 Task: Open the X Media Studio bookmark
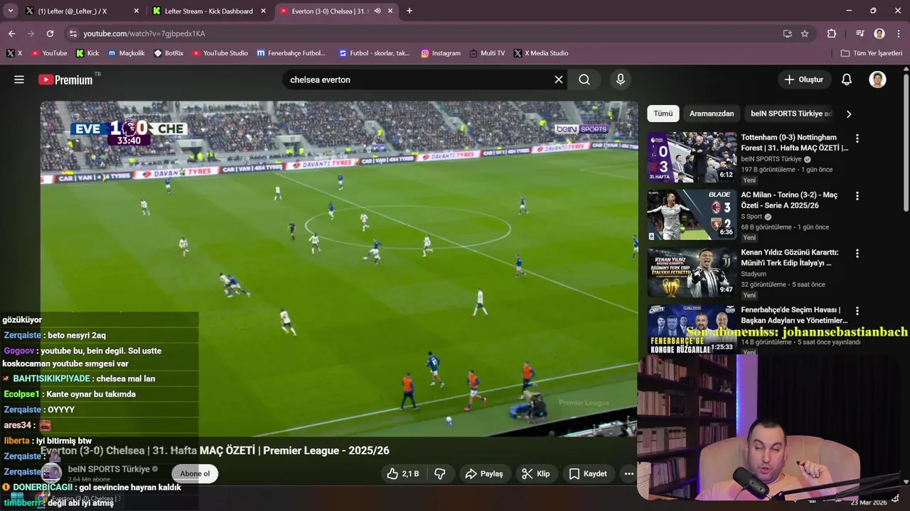541,53
